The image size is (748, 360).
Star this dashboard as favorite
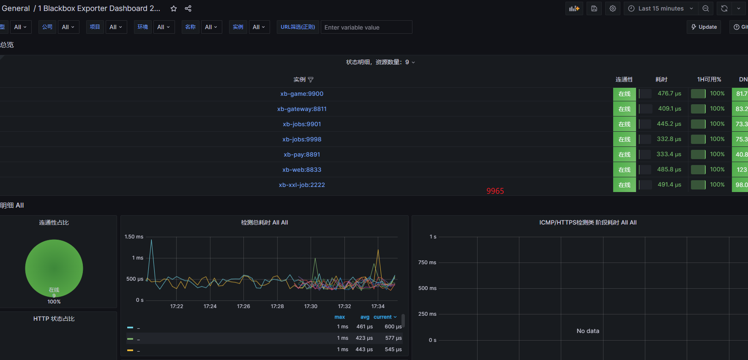174,8
